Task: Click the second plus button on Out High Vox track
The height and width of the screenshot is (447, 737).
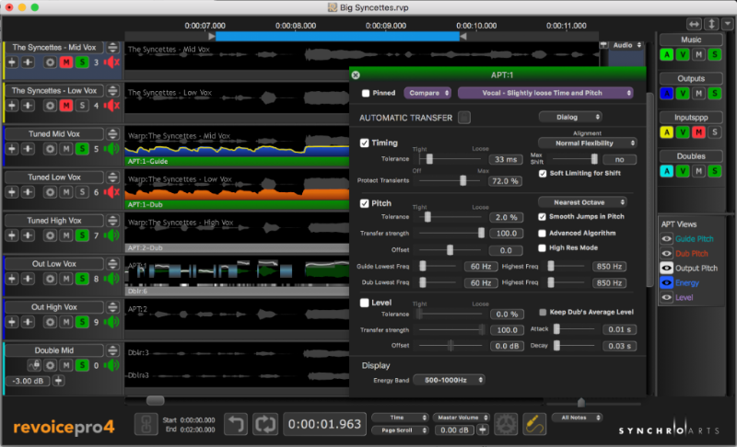Action: click(29, 322)
